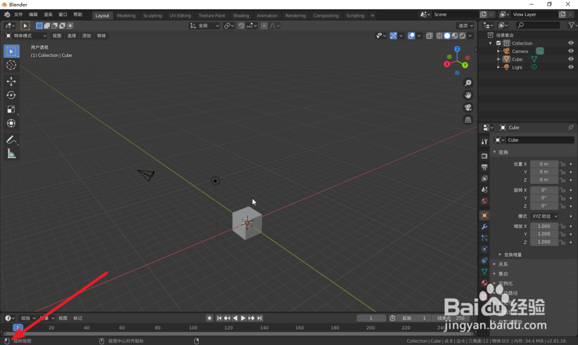The width and height of the screenshot is (578, 345).
Task: Select the Annotate tool
Action: point(12,140)
